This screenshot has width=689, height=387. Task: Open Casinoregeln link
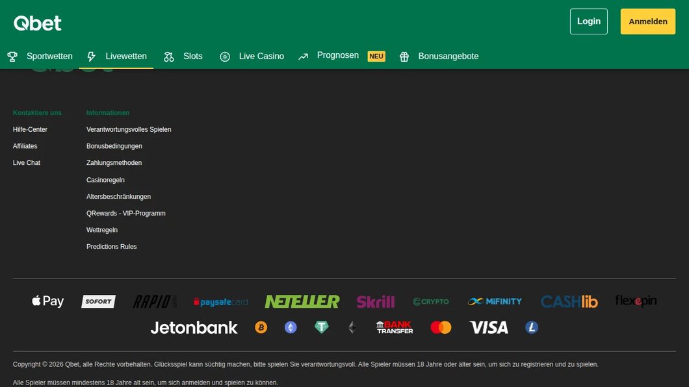(x=105, y=180)
